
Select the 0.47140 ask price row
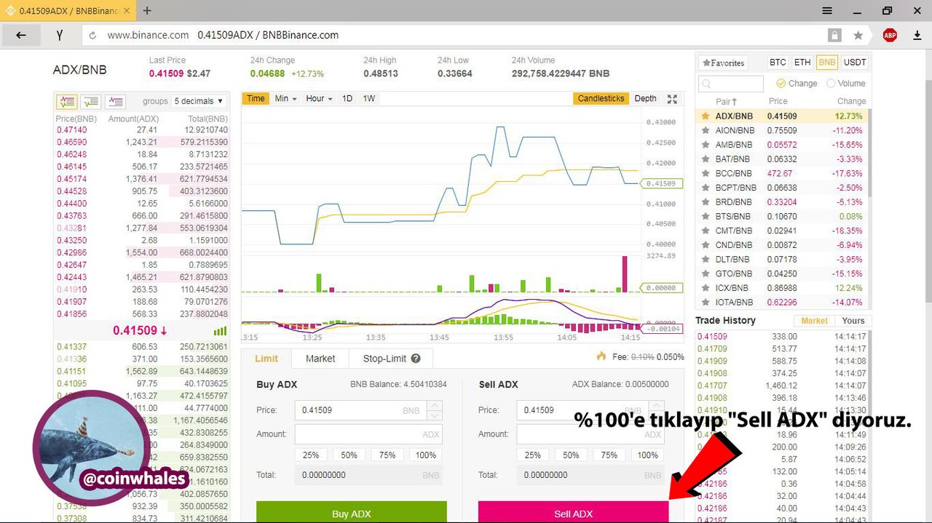click(x=142, y=129)
